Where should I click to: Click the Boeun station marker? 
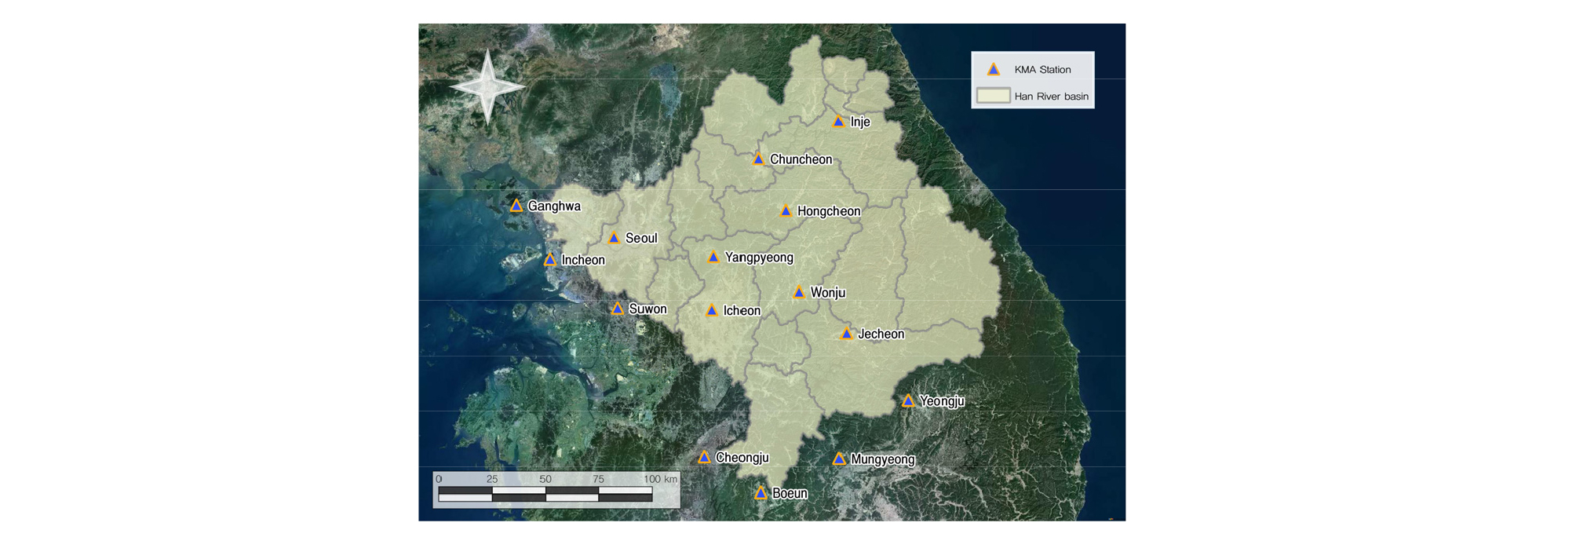761,493
